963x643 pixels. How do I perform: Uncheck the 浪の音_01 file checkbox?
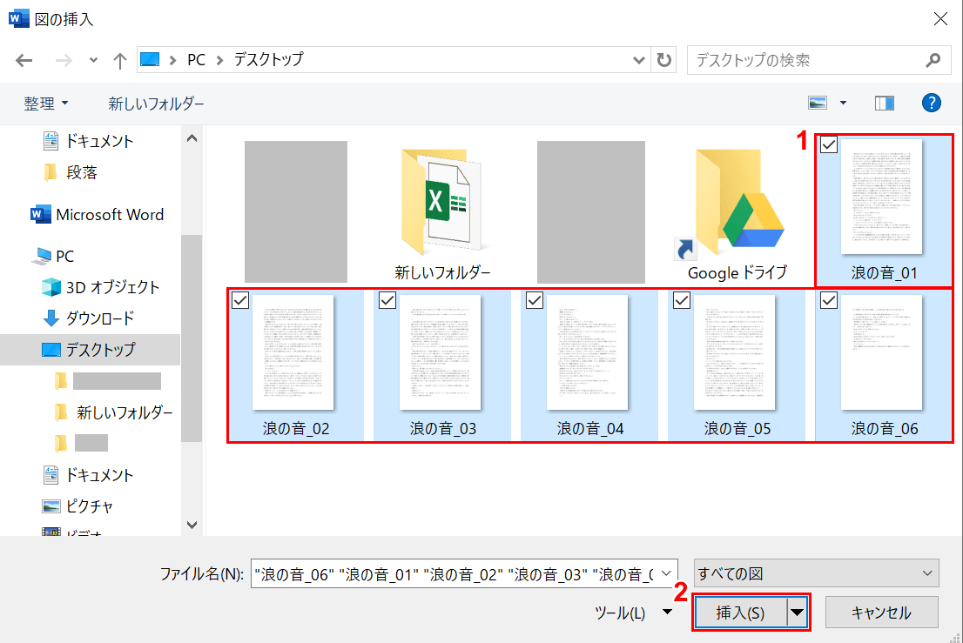pyautogui.click(x=830, y=145)
